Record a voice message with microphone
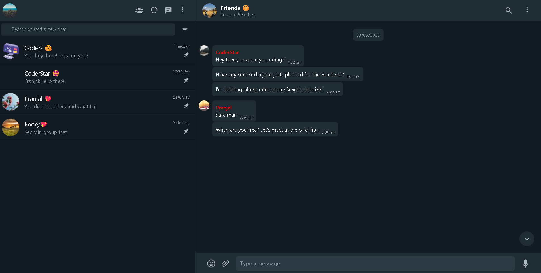 coord(525,263)
